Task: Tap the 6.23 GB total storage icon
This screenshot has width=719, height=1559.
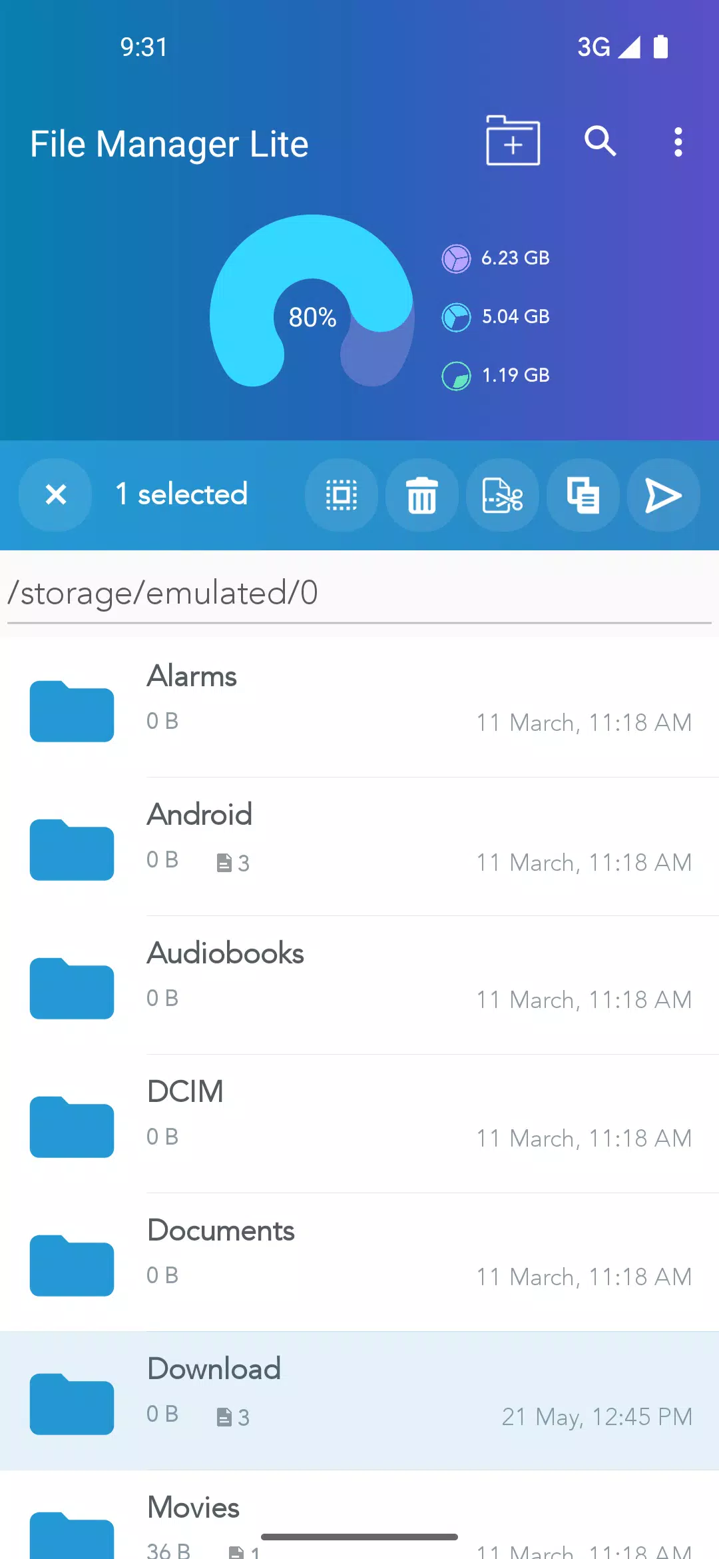Action: 456,259
